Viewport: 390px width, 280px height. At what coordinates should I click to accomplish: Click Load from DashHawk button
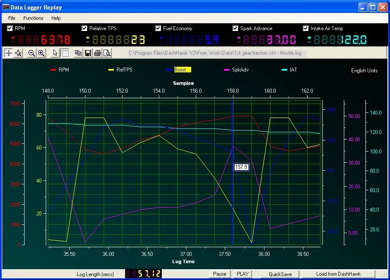338,274
